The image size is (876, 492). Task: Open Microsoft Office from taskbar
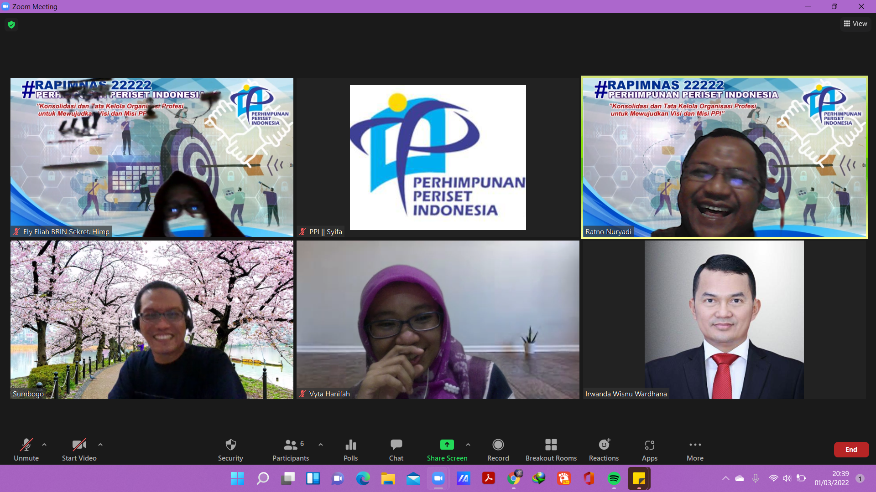point(589,478)
